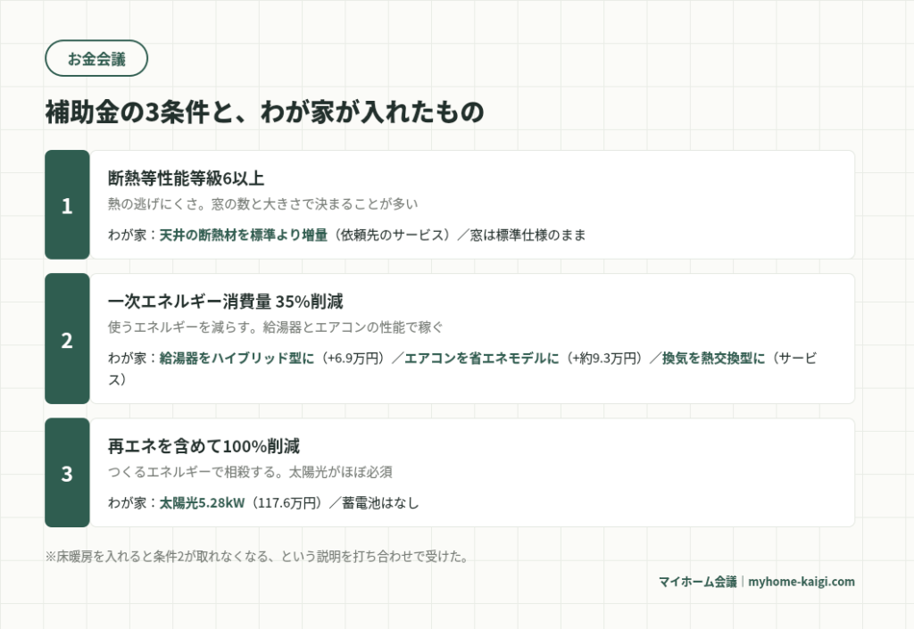Click the title 再エネを含めて100%削減

[204, 446]
